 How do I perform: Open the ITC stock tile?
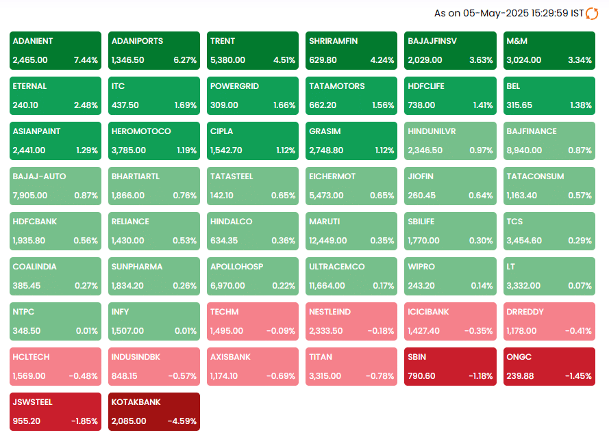point(154,96)
